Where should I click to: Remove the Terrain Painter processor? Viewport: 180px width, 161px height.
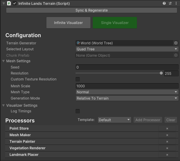point(167,142)
